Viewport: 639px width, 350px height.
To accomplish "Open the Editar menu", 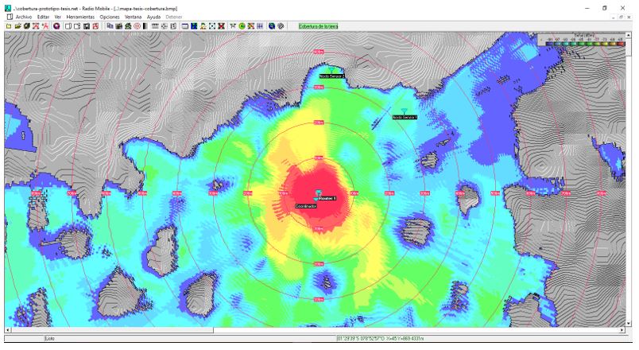I will tap(43, 17).
